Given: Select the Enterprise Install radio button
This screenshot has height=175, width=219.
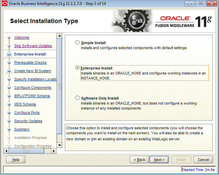Looking at the screenshot, I should pyautogui.click(x=77, y=68).
